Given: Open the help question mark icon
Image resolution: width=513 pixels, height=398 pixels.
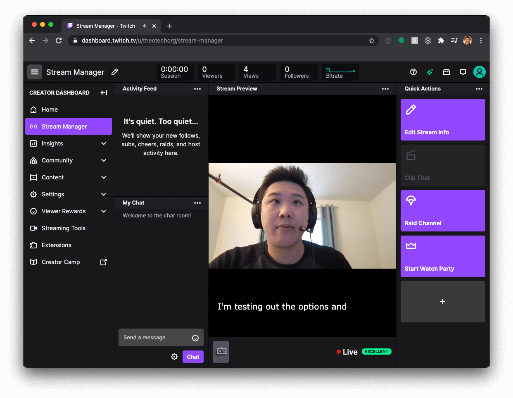Looking at the screenshot, I should pyautogui.click(x=413, y=72).
